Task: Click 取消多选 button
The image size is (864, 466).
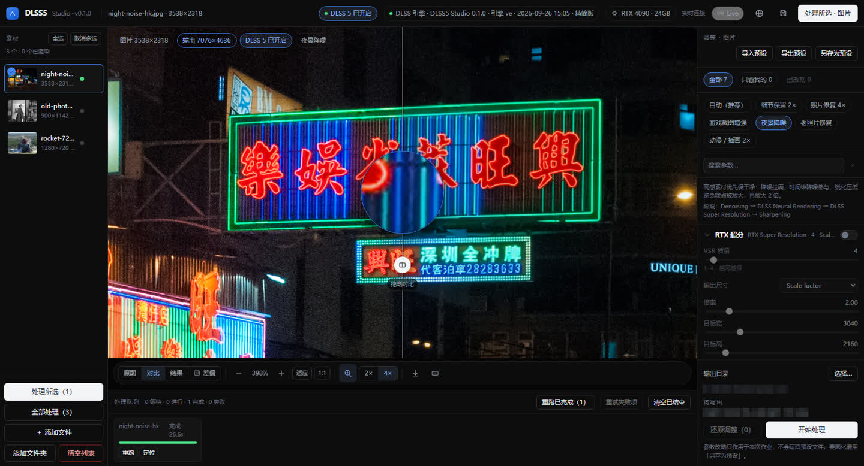Action: (x=86, y=38)
